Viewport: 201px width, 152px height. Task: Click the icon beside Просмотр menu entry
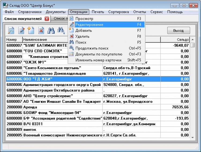click(71, 18)
